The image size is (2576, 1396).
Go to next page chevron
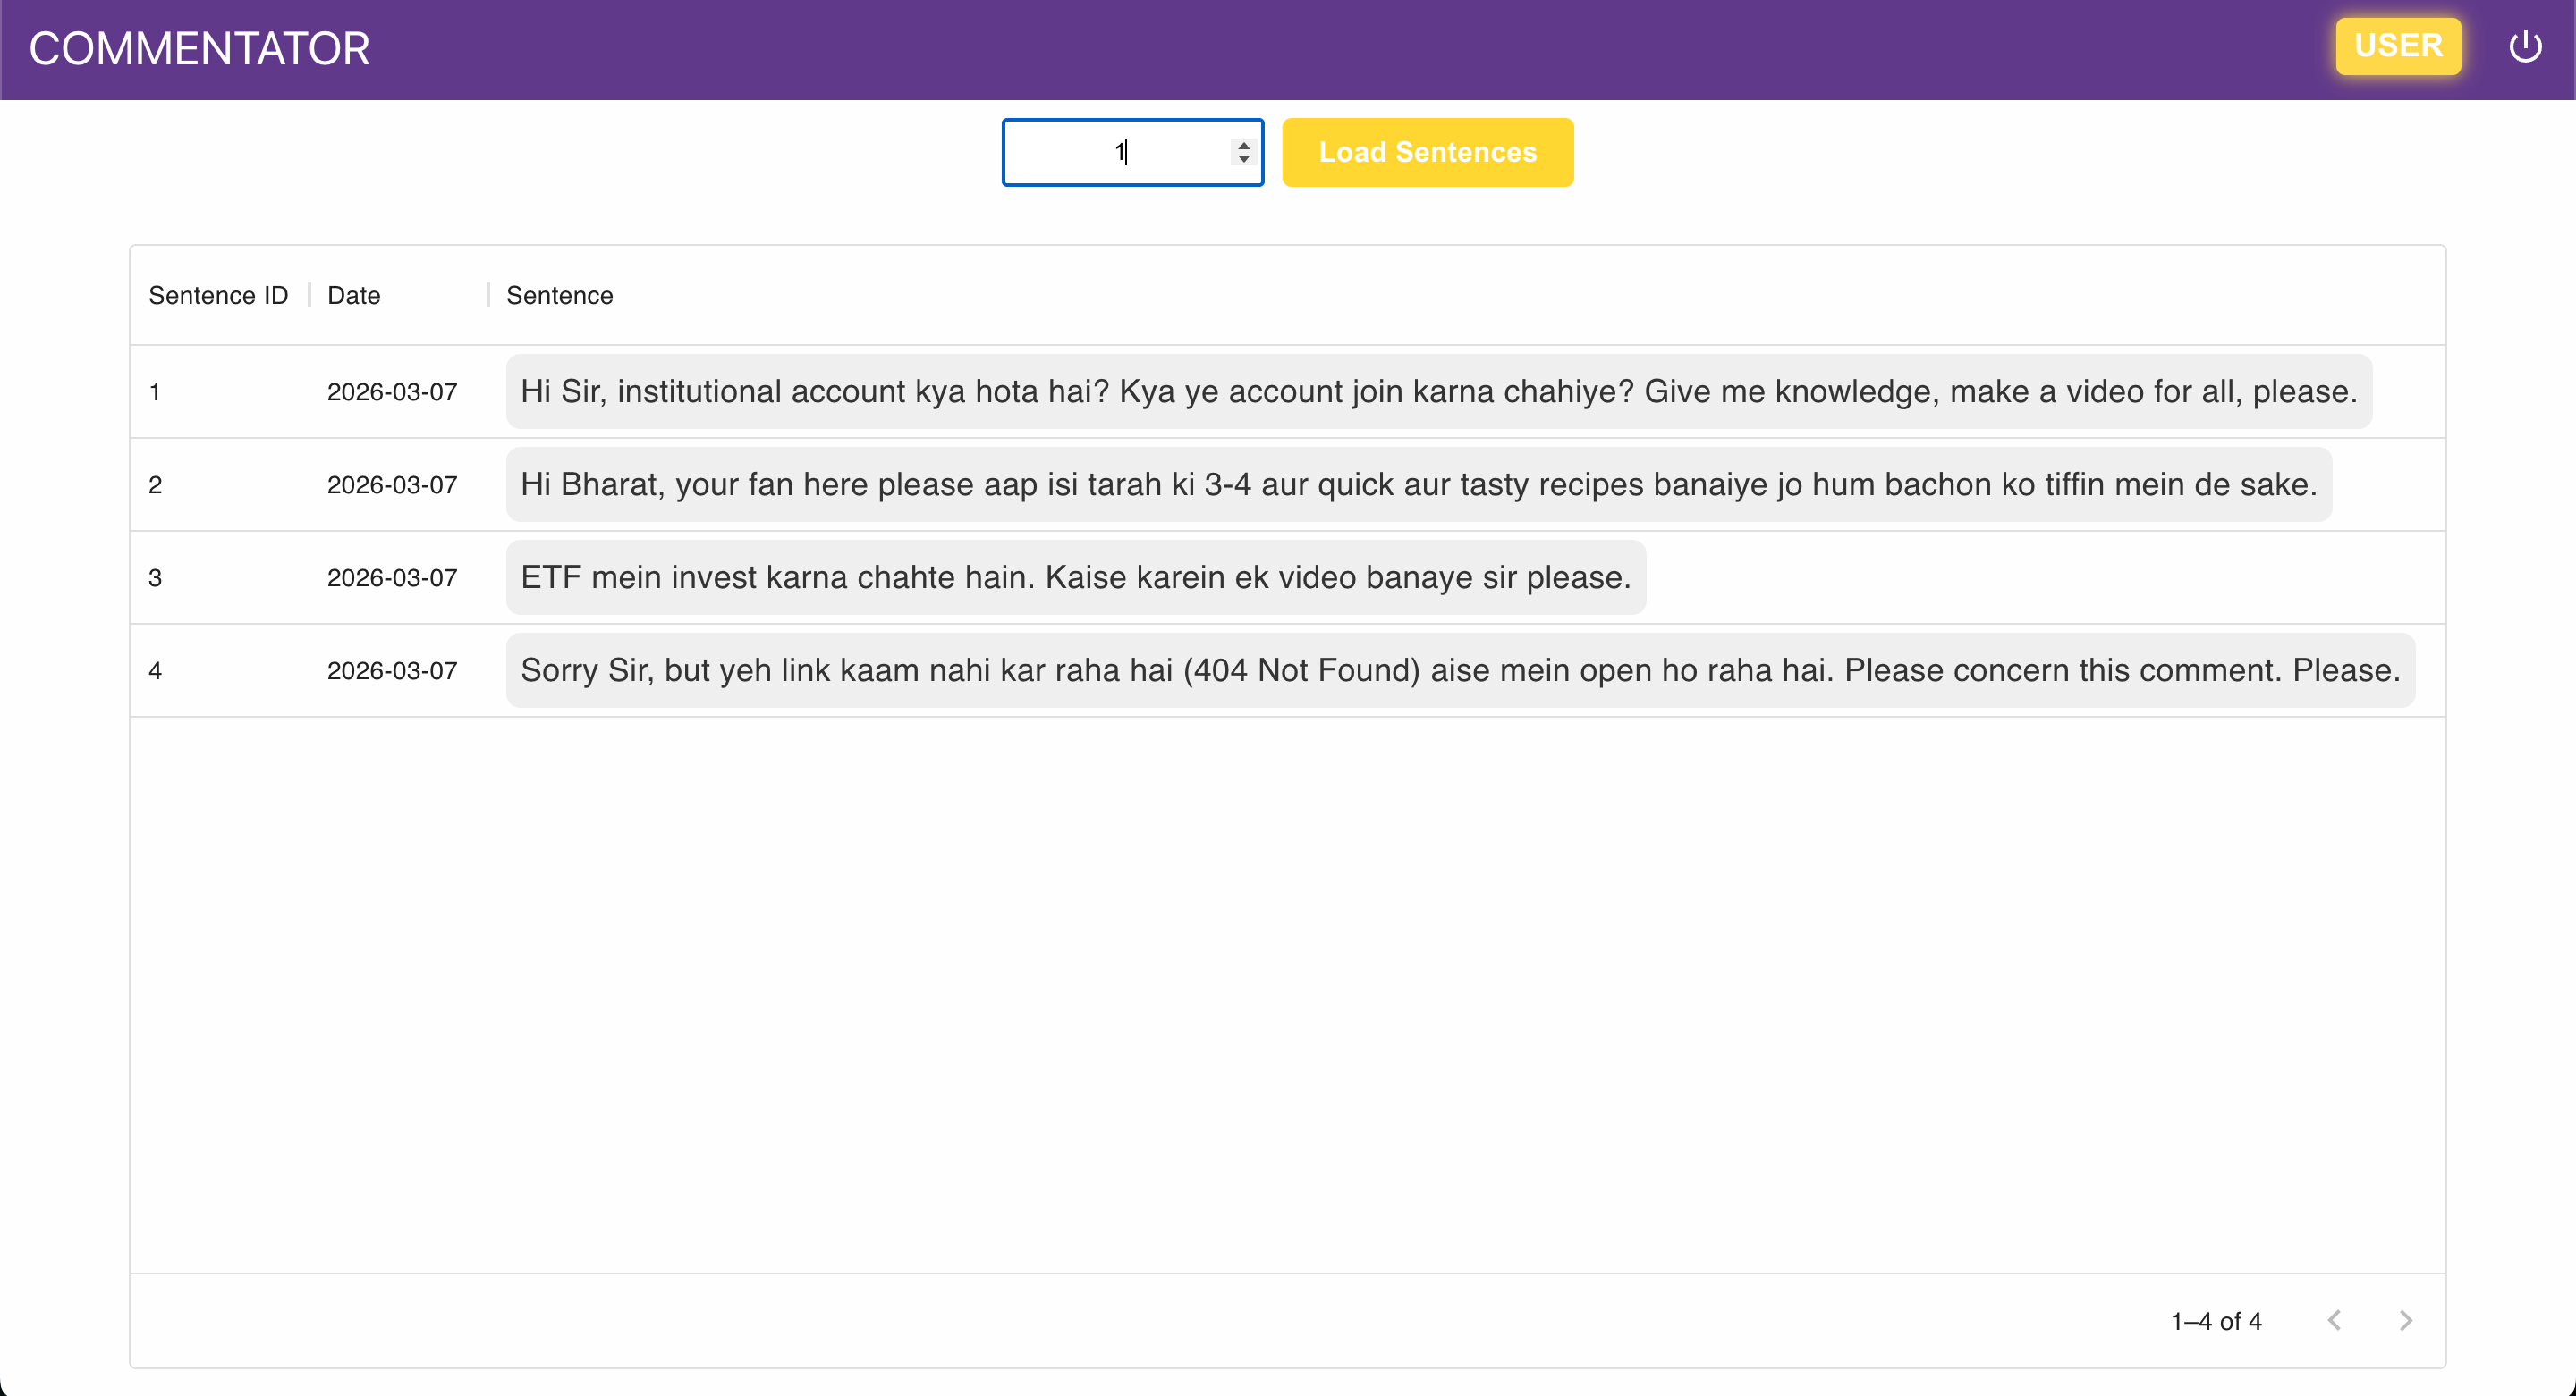click(x=2405, y=1320)
